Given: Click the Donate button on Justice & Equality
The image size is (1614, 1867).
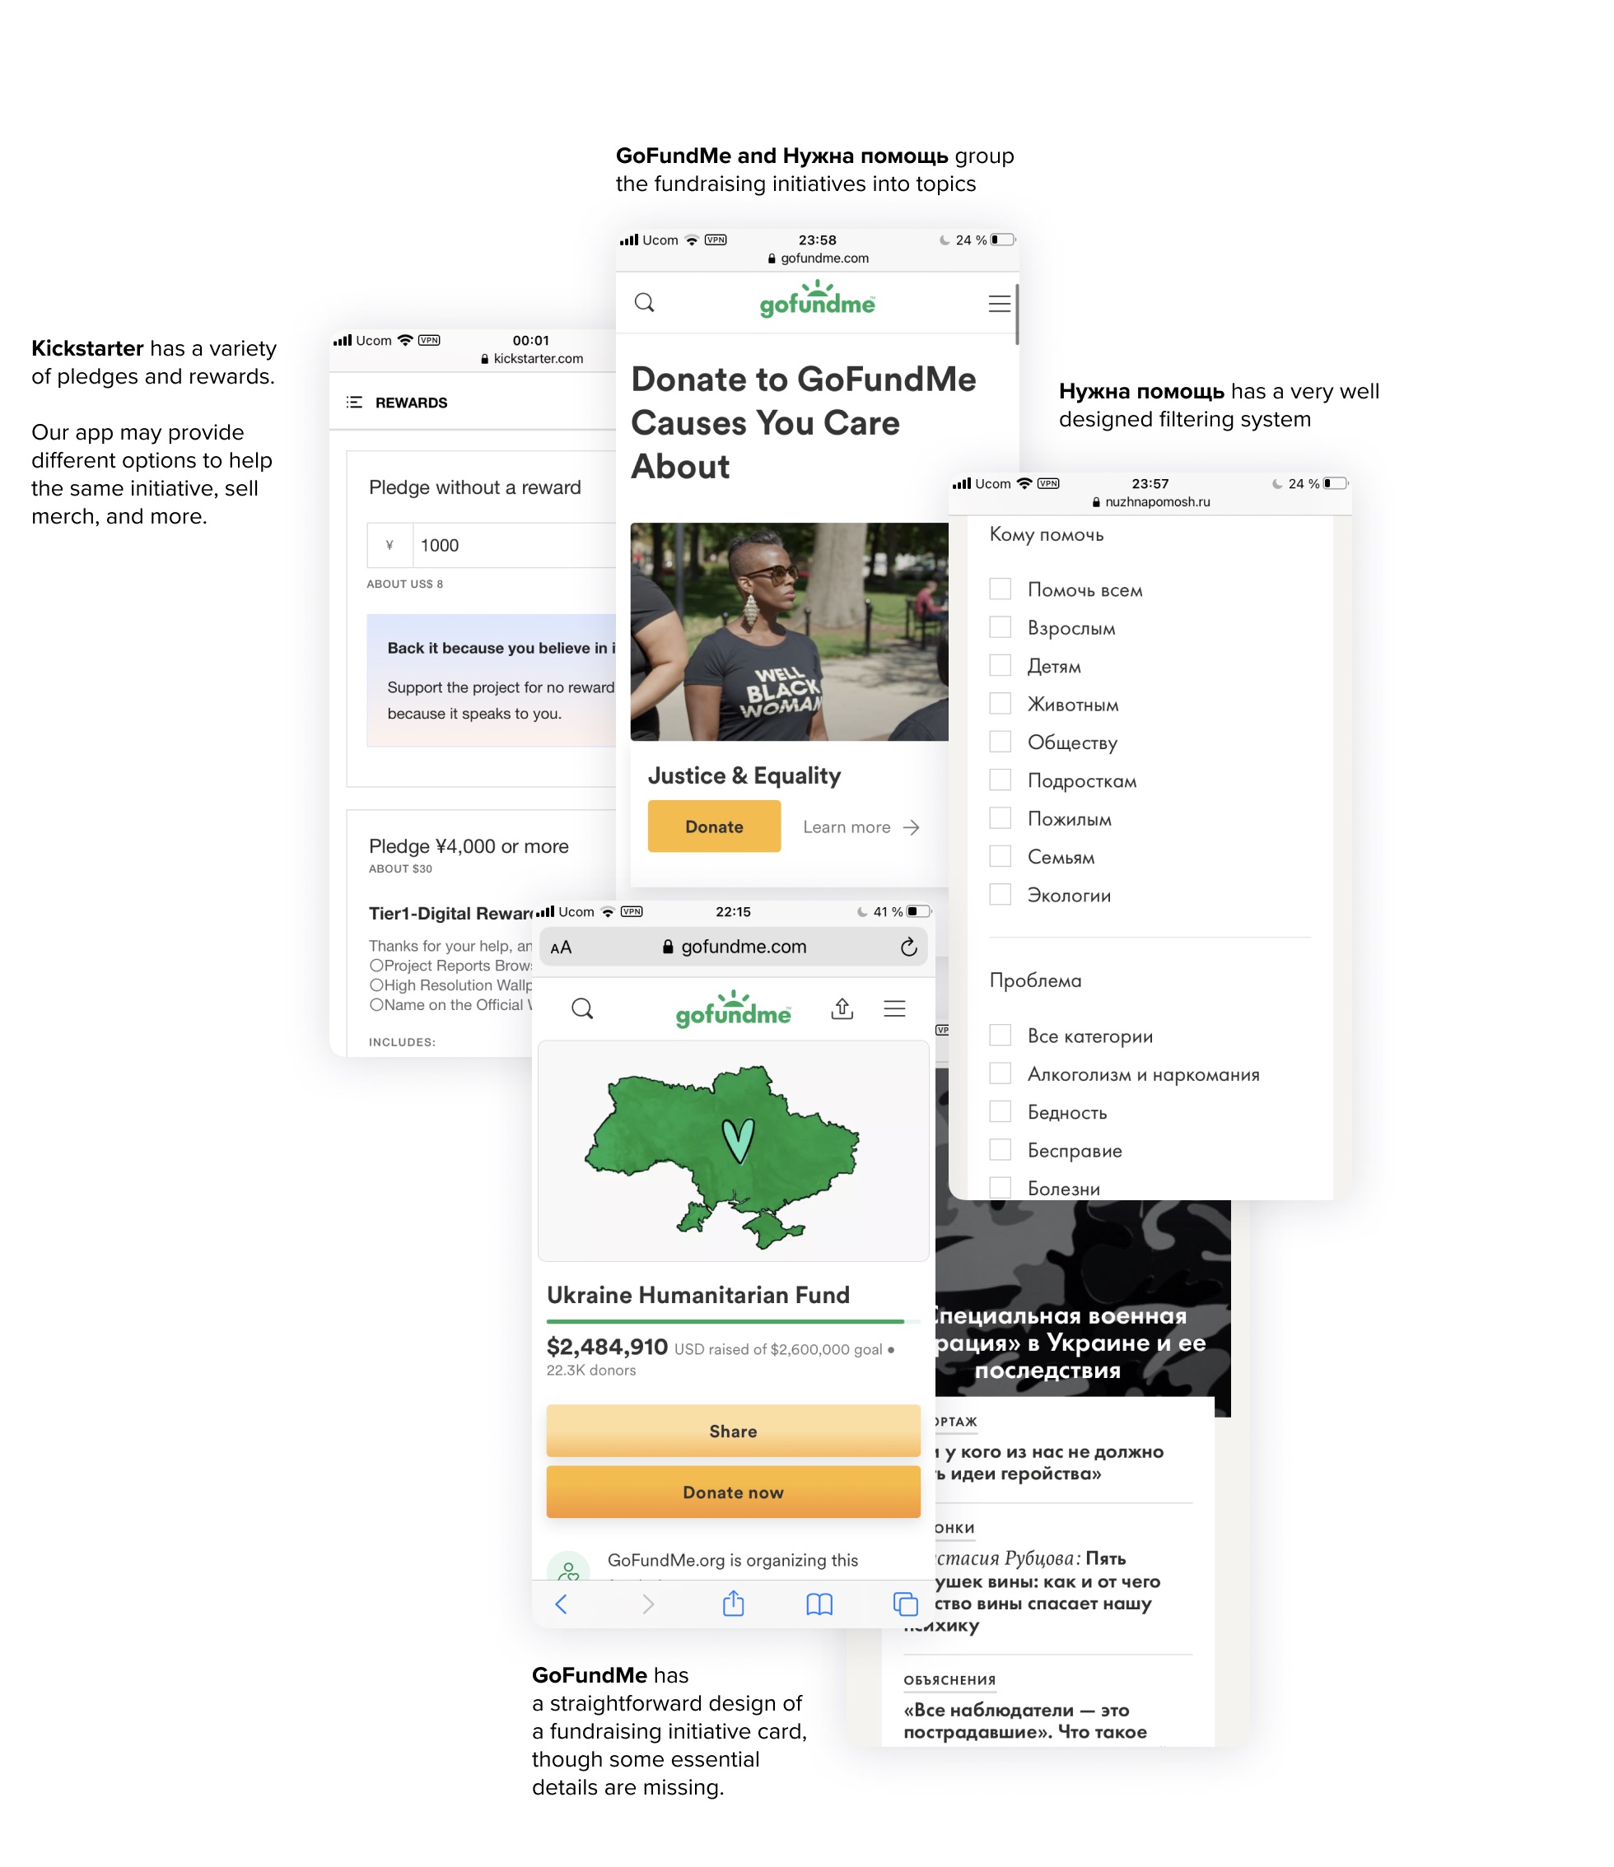Looking at the screenshot, I should click(713, 826).
